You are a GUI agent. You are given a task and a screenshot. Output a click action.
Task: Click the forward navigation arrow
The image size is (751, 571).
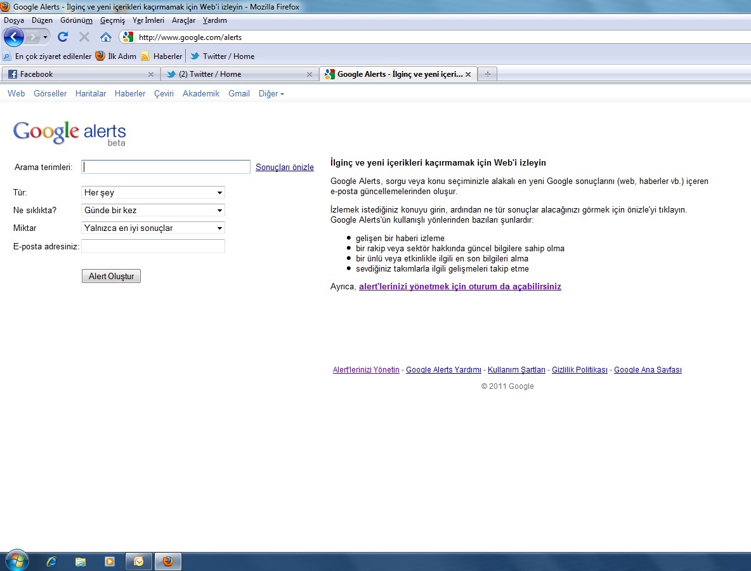point(32,37)
